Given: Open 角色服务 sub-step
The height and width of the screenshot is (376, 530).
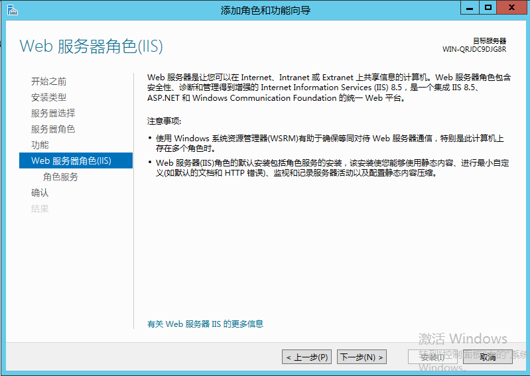Looking at the screenshot, I should [x=60, y=176].
